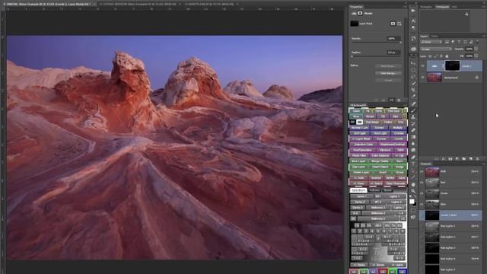487x274 pixels.
Task: Click the foreground color swatch
Action: coord(412,201)
